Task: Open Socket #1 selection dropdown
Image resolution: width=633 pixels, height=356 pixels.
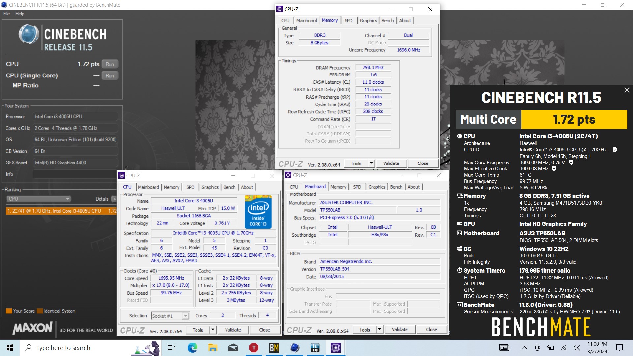Action: pyautogui.click(x=170, y=316)
